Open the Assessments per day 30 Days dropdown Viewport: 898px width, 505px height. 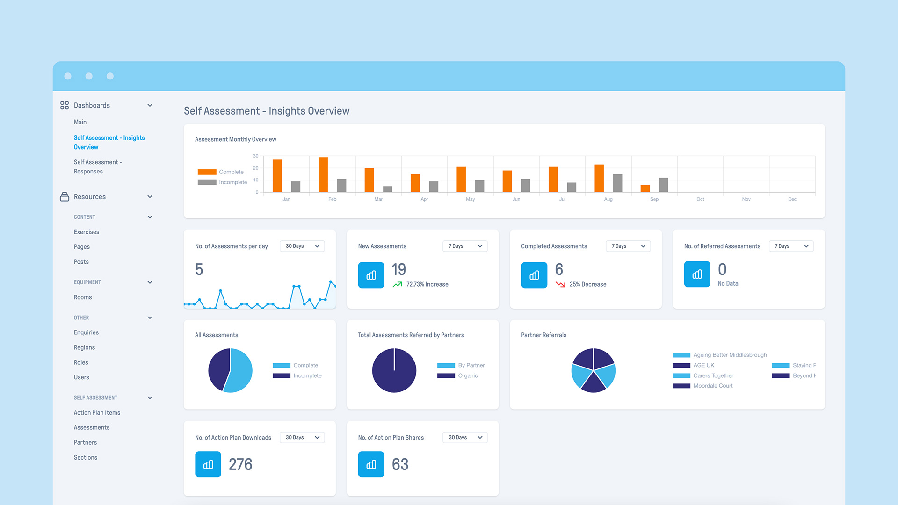[x=302, y=246]
